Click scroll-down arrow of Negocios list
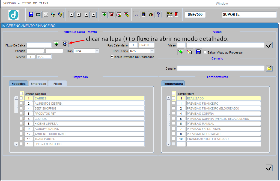 point(16,144)
